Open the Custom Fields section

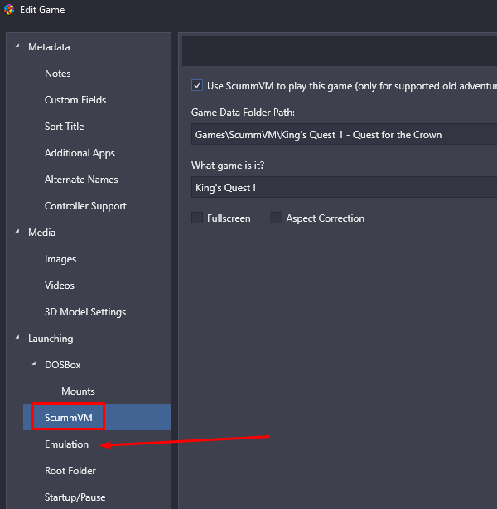pyautogui.click(x=75, y=100)
